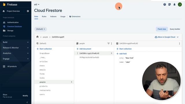
Task: Open the (Default) database dropdown
Action: pos(40,29)
